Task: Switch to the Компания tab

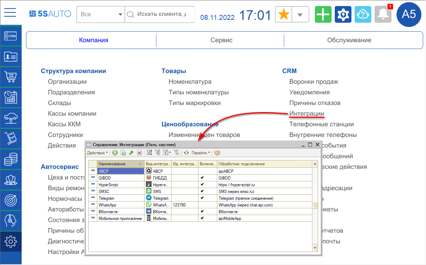Action: (x=94, y=40)
